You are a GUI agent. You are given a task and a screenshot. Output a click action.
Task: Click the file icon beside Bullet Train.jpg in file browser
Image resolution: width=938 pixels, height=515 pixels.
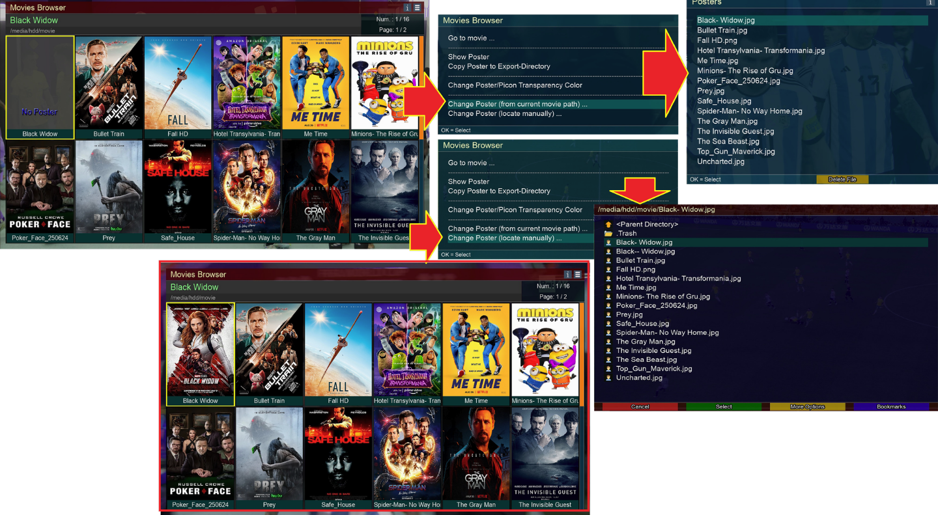pos(608,260)
